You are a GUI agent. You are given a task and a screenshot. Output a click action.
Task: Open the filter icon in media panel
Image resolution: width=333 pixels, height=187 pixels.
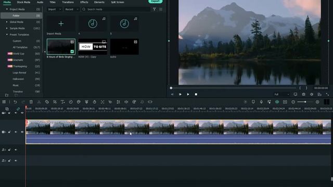coord(155,9)
